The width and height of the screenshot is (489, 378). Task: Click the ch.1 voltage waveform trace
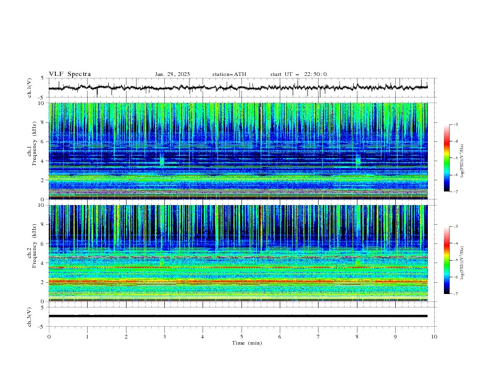(x=238, y=88)
